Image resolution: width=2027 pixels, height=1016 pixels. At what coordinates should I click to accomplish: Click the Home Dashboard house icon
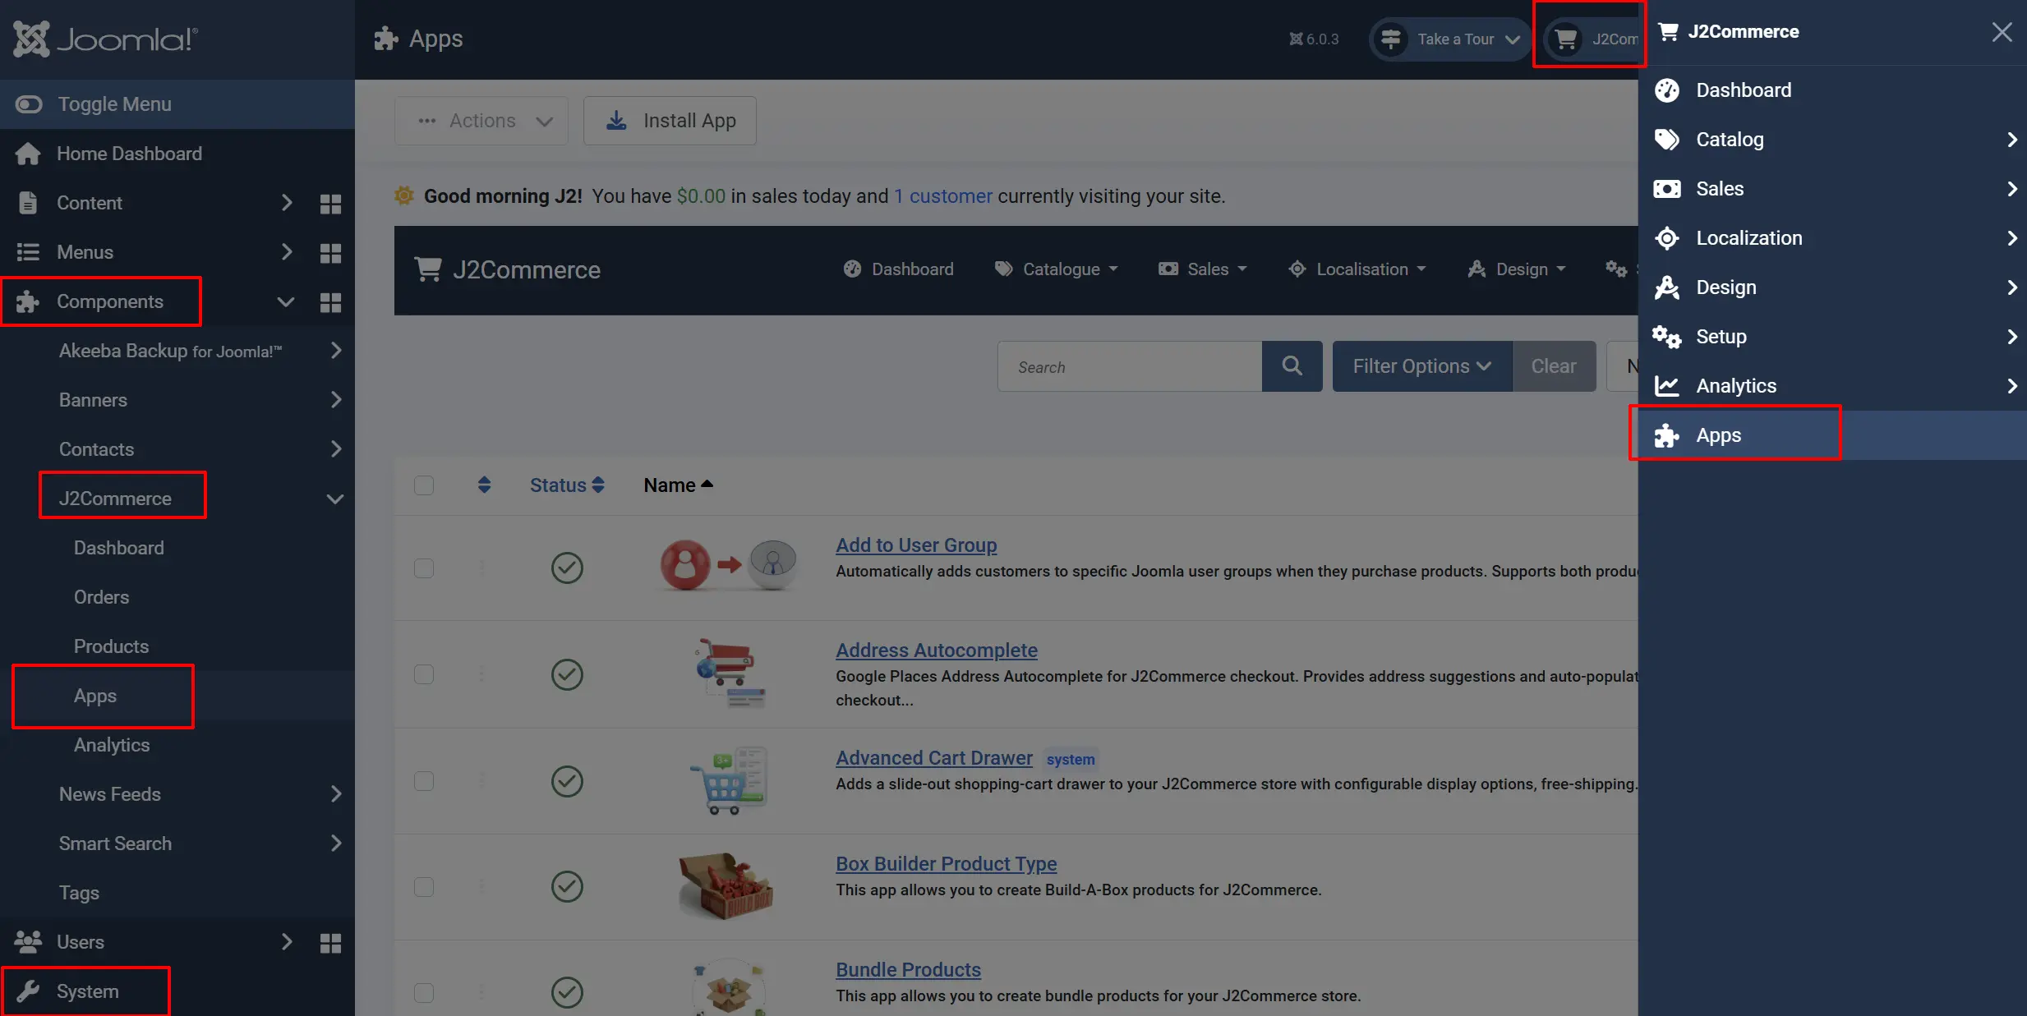pyautogui.click(x=28, y=154)
